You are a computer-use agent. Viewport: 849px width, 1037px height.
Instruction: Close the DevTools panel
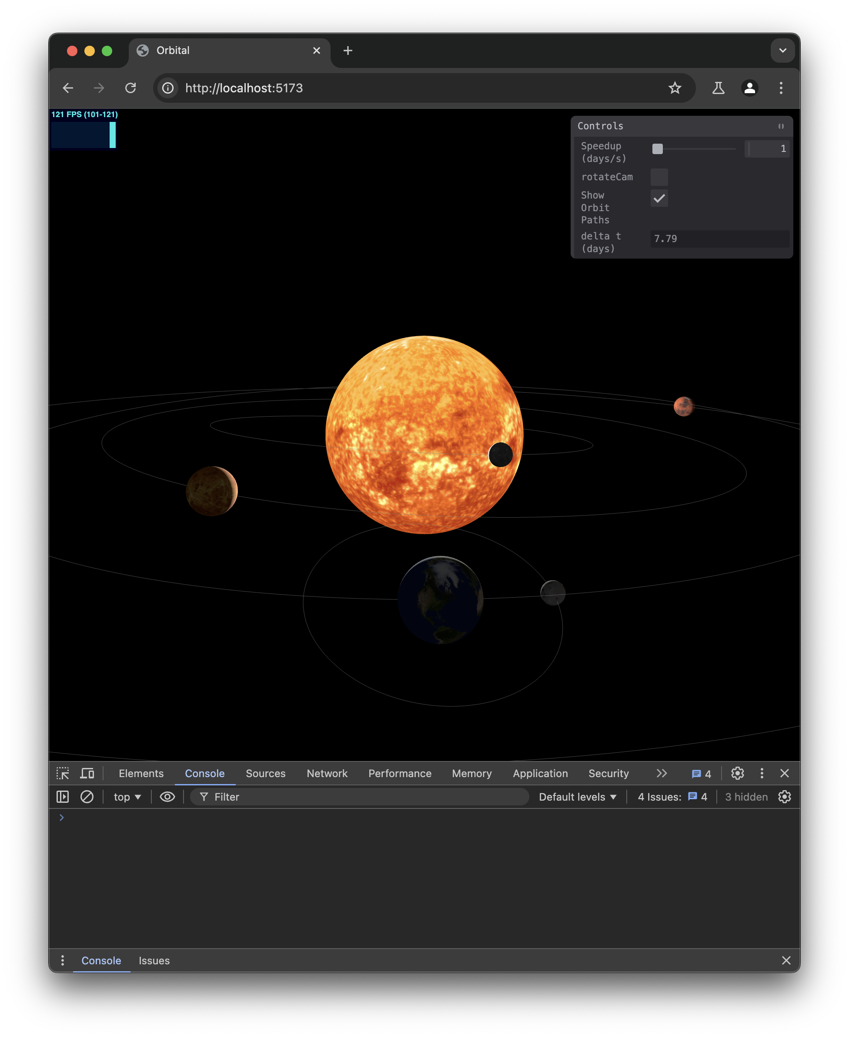tap(785, 773)
